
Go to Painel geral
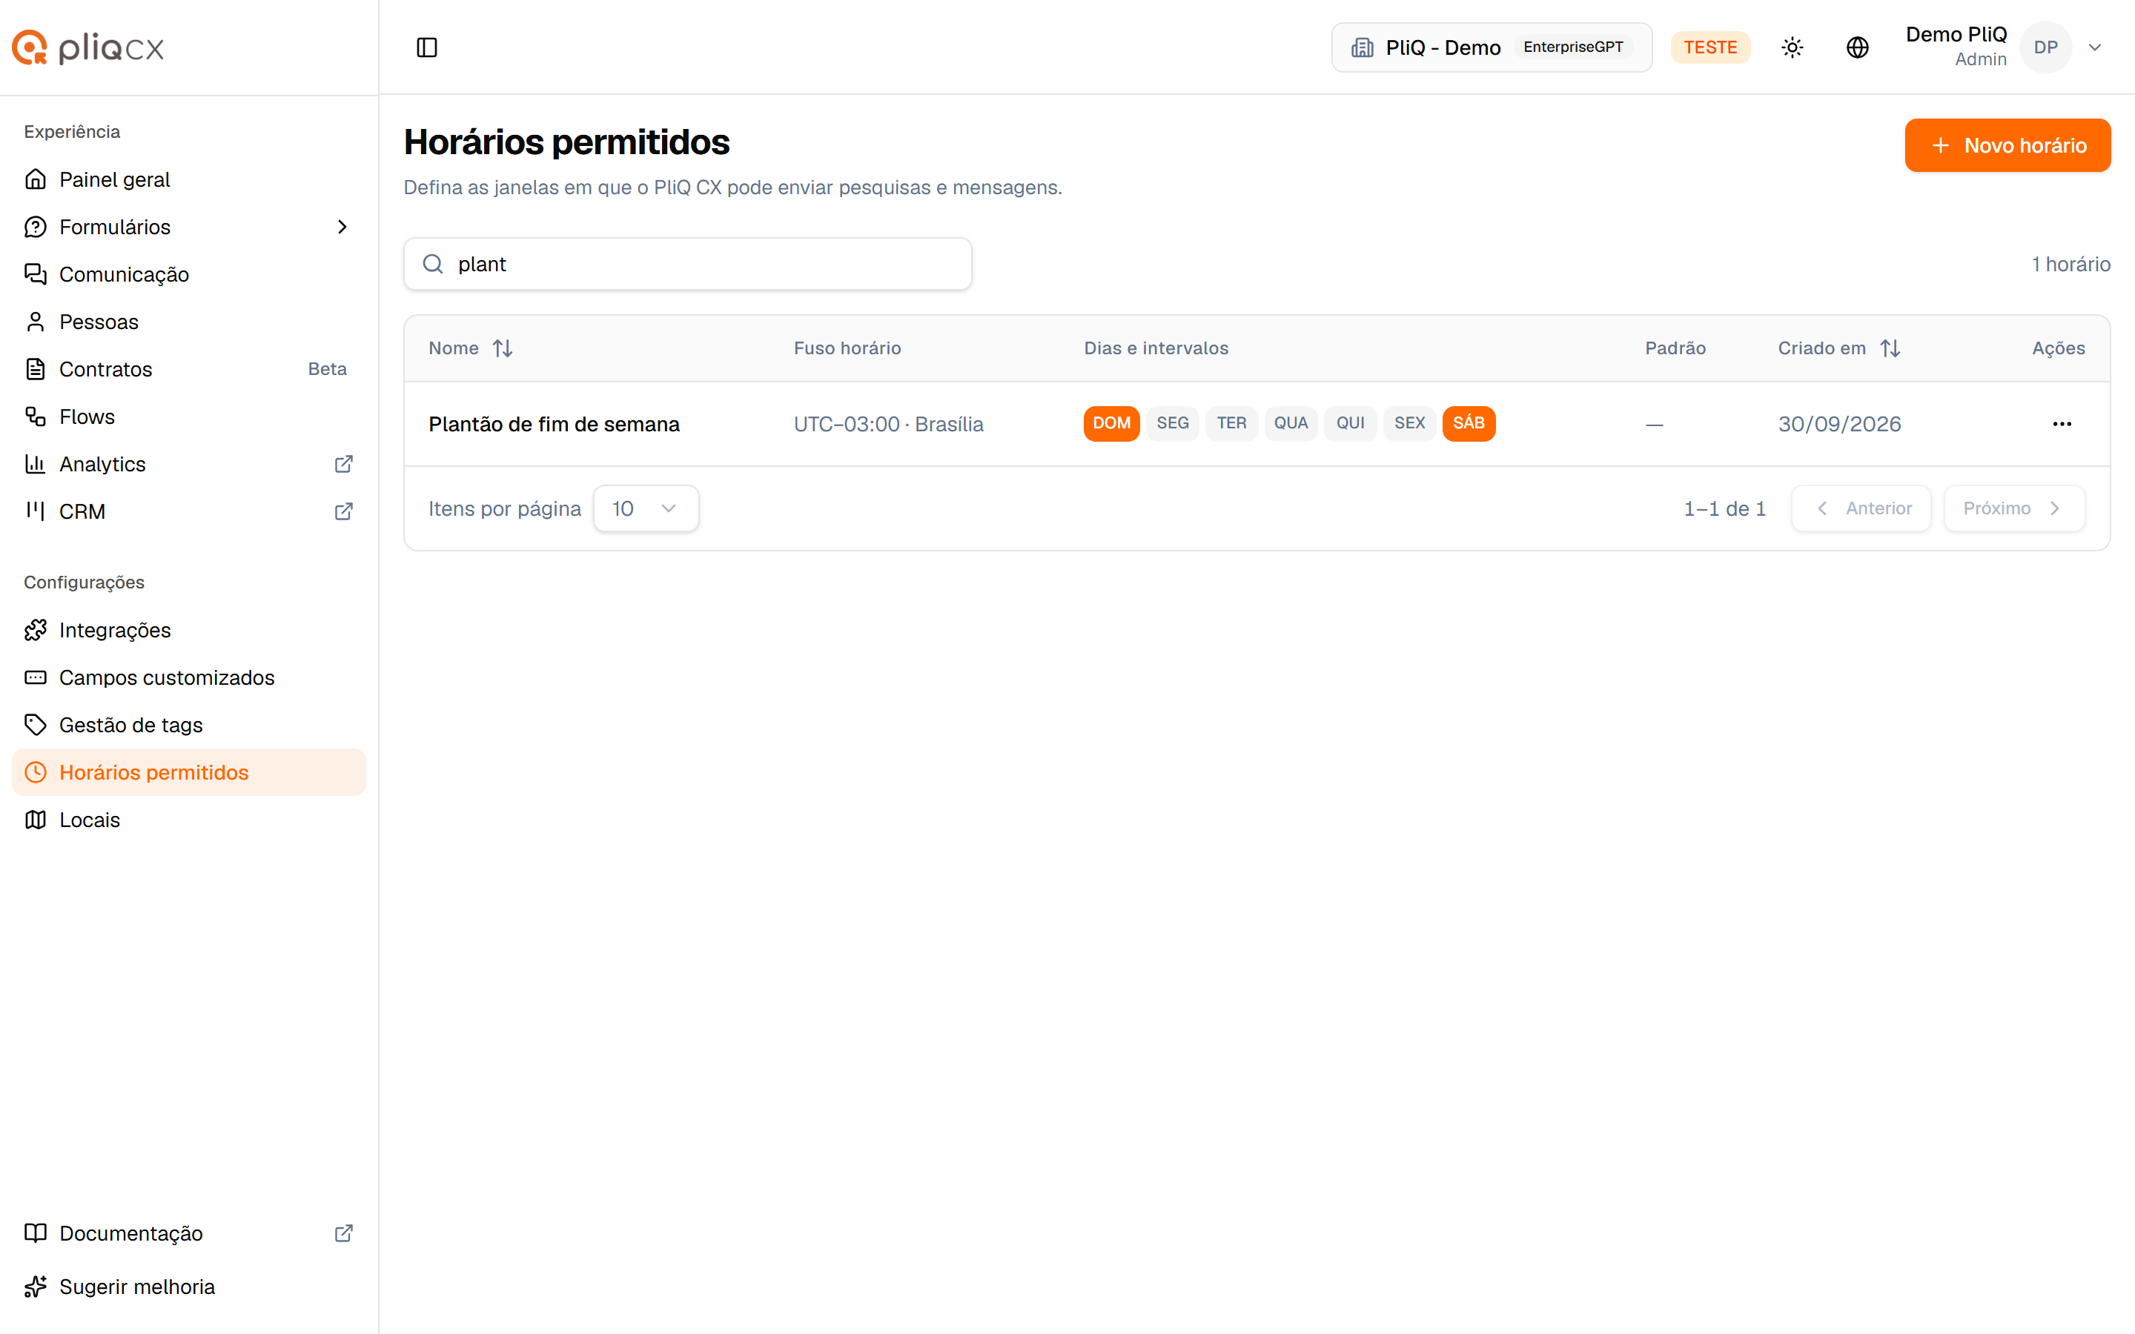pyautogui.click(x=189, y=180)
